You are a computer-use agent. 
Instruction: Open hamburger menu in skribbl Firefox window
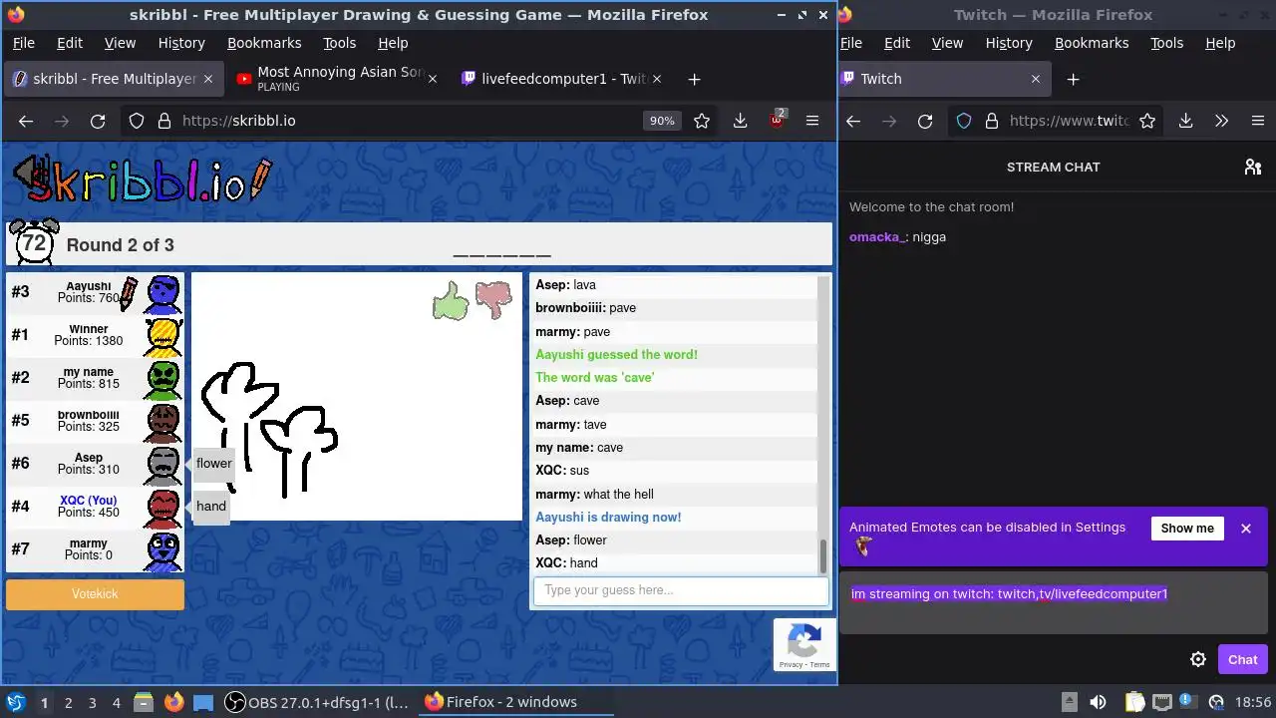pyautogui.click(x=812, y=121)
